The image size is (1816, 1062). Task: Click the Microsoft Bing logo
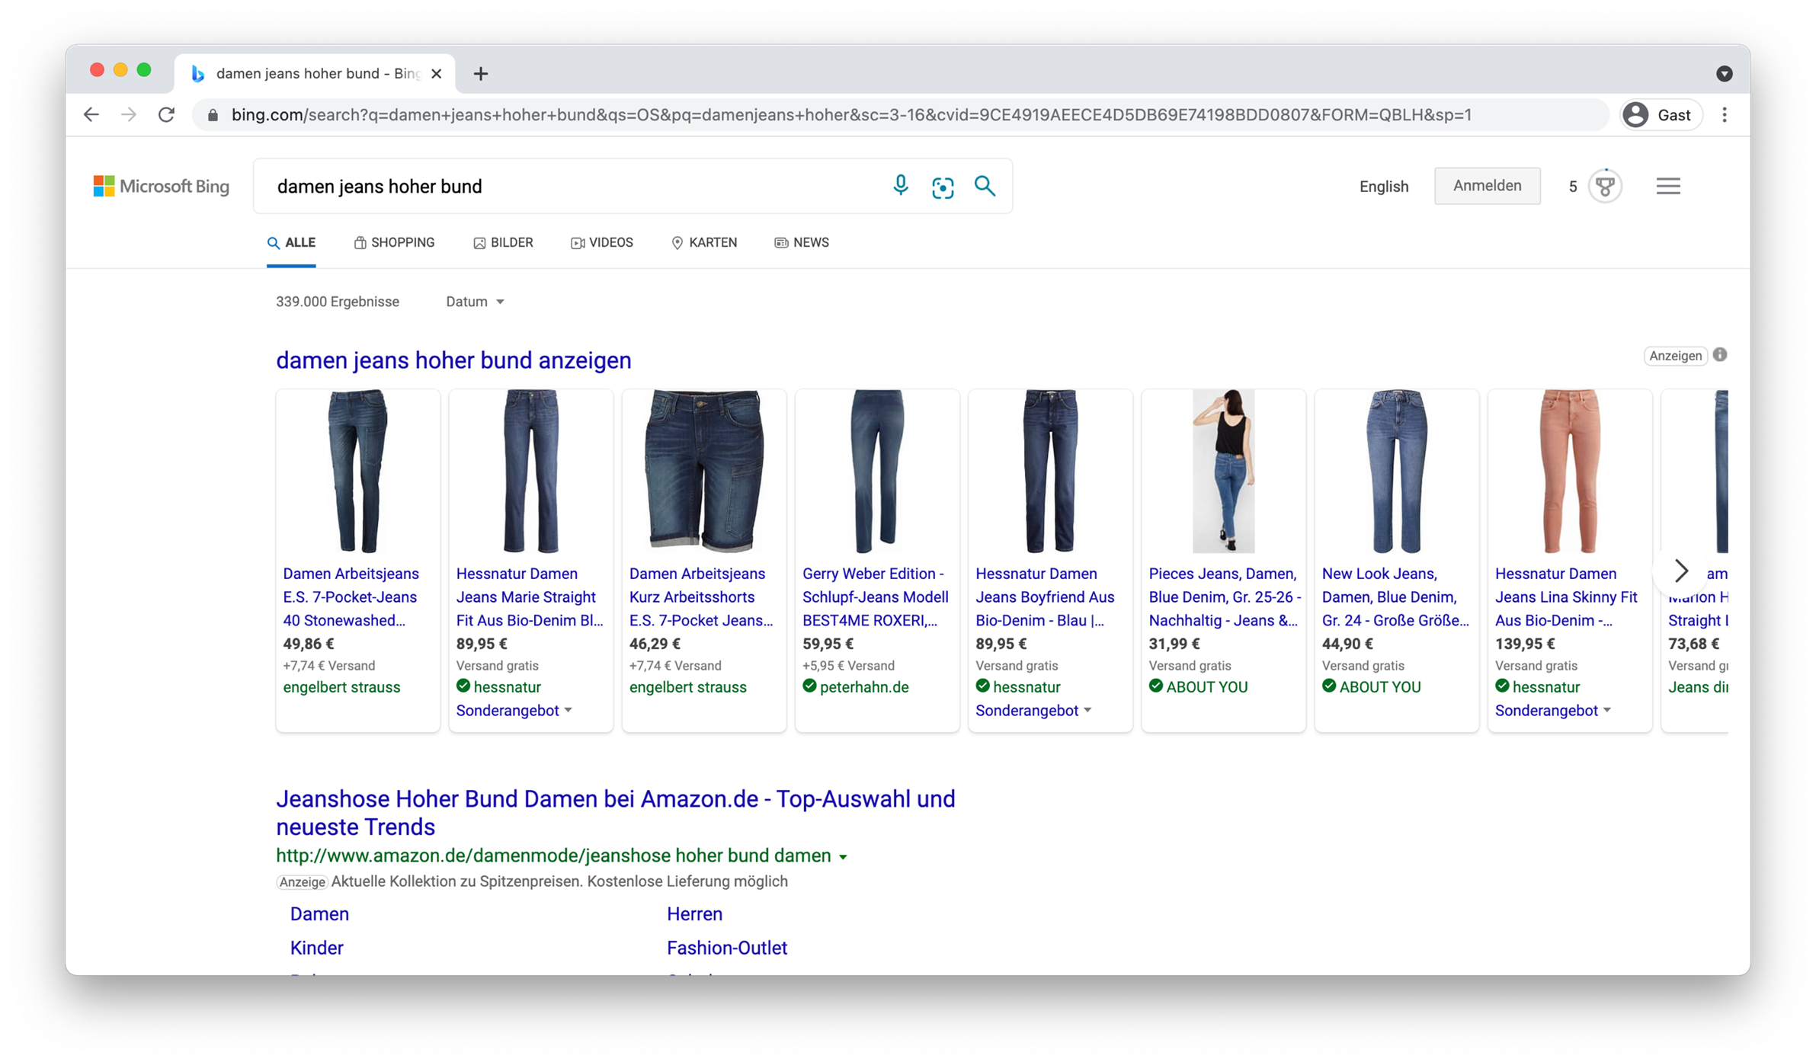tap(161, 186)
